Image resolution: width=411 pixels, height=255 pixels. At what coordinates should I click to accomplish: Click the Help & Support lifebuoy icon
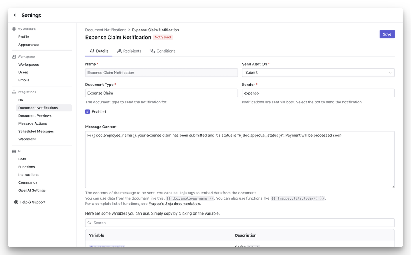(x=16, y=202)
